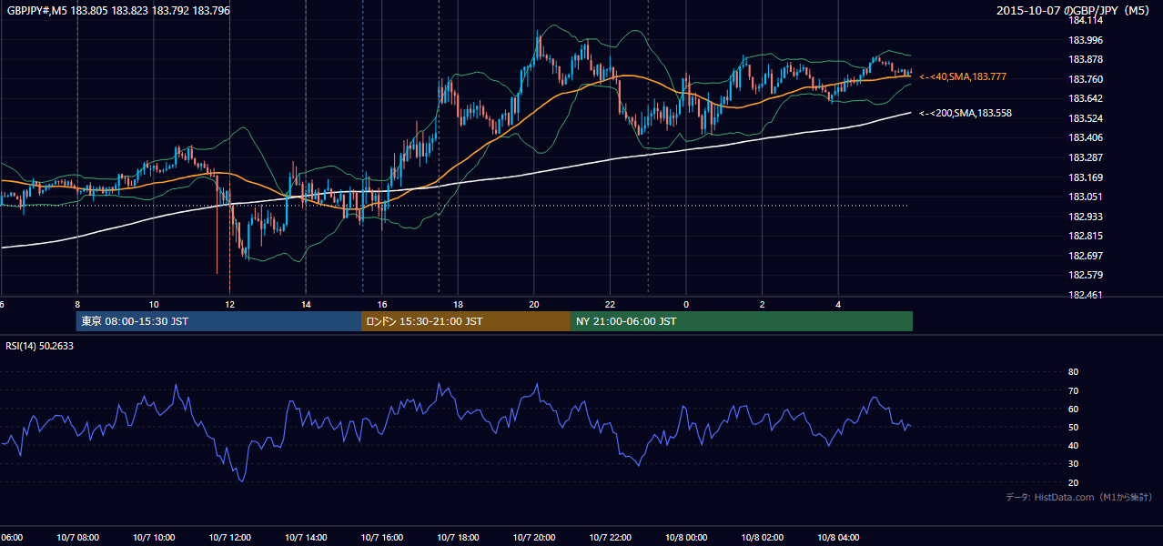Click the 2015-10-07 GBP/JPY (M5) header label
This screenshot has width=1163, height=546.
click(x=1074, y=10)
